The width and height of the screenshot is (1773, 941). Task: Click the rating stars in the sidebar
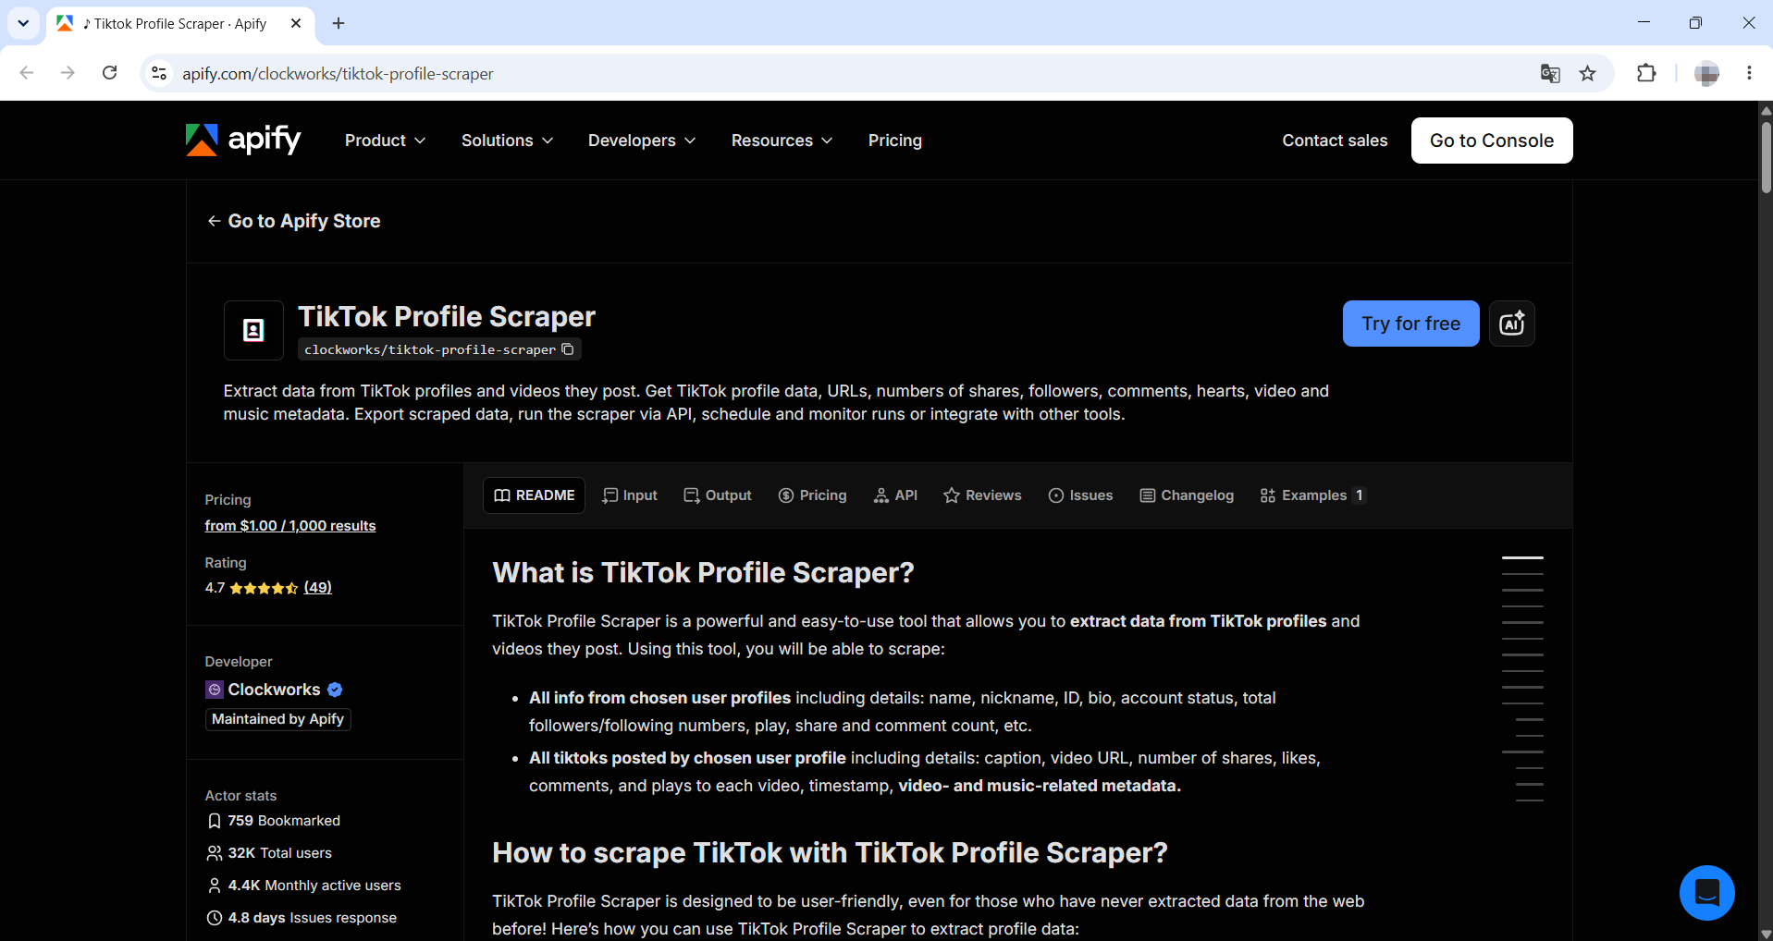(264, 588)
